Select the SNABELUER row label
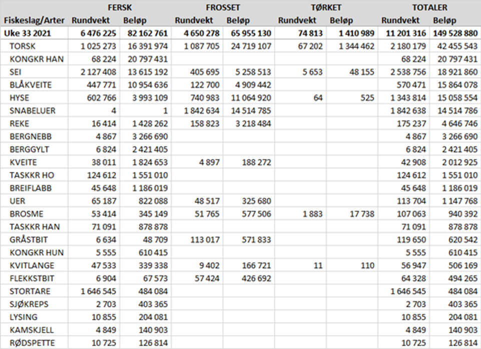This screenshot has width=481, height=349. pos(32,110)
